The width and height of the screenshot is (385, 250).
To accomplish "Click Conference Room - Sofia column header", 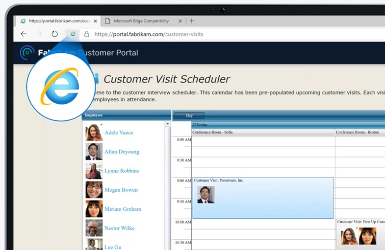I will coord(263,132).
